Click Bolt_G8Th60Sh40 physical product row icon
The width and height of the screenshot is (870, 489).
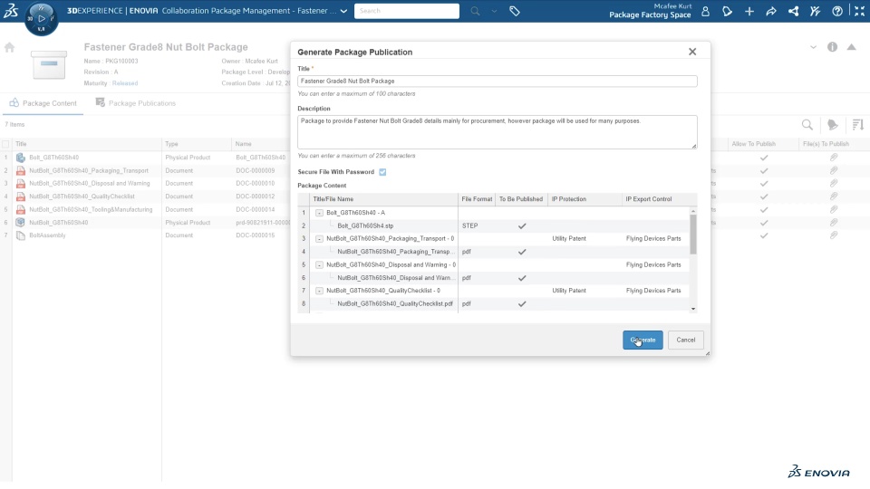21,158
